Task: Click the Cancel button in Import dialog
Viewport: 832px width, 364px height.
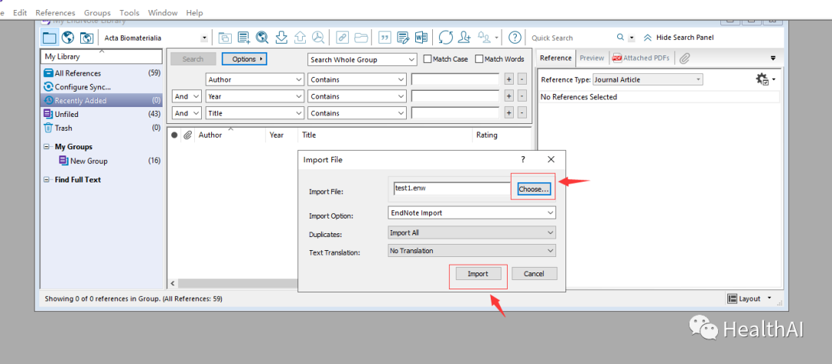Action: pyautogui.click(x=534, y=274)
